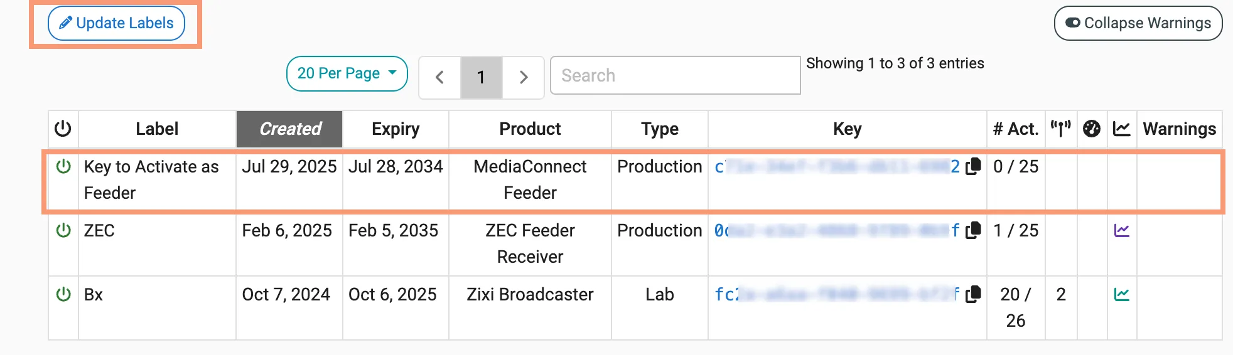1233x355 pixels.
Task: Click the broadcast antenna column header icon
Action: [x=1061, y=129]
